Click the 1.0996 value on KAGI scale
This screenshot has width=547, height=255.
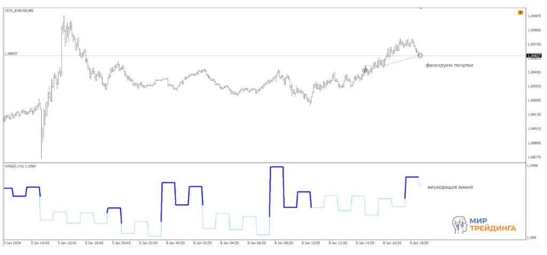(532, 165)
